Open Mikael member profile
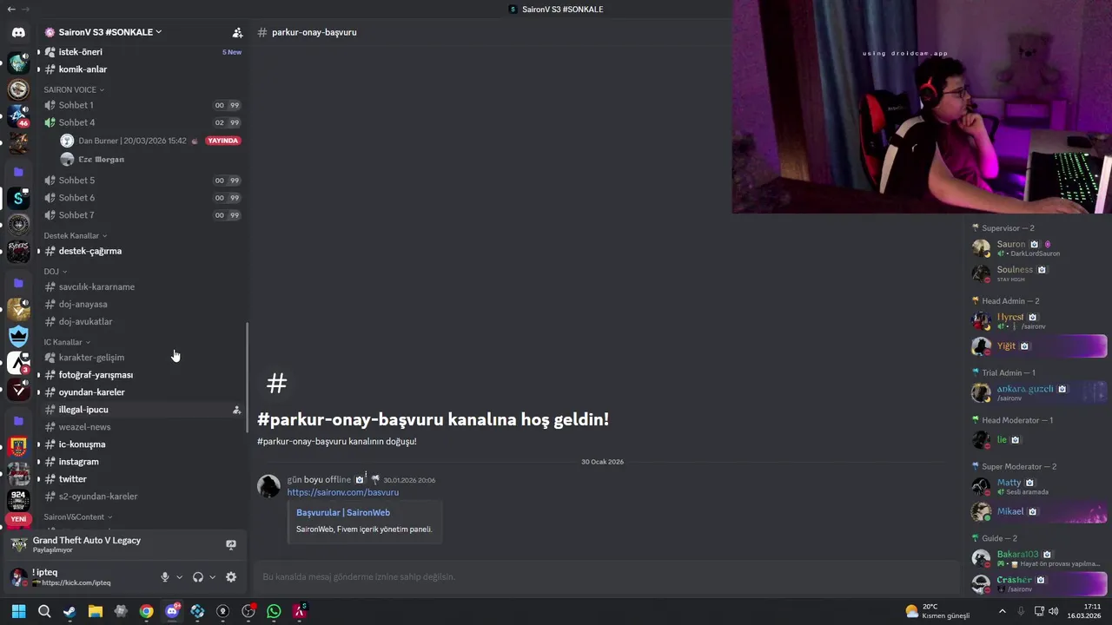Screen dimensions: 1112x625 click(1038, 511)
